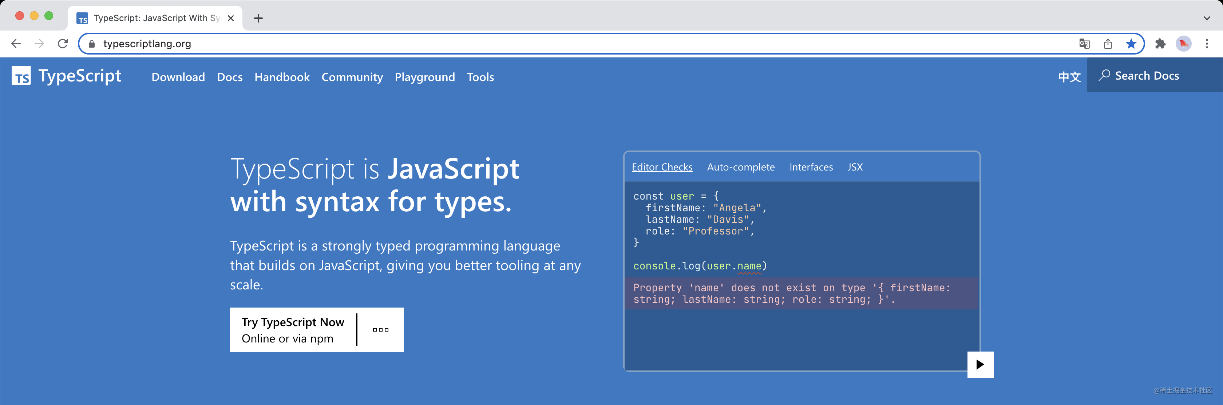The image size is (1223, 405).
Task: Open the JSX example tab
Action: coord(855,167)
